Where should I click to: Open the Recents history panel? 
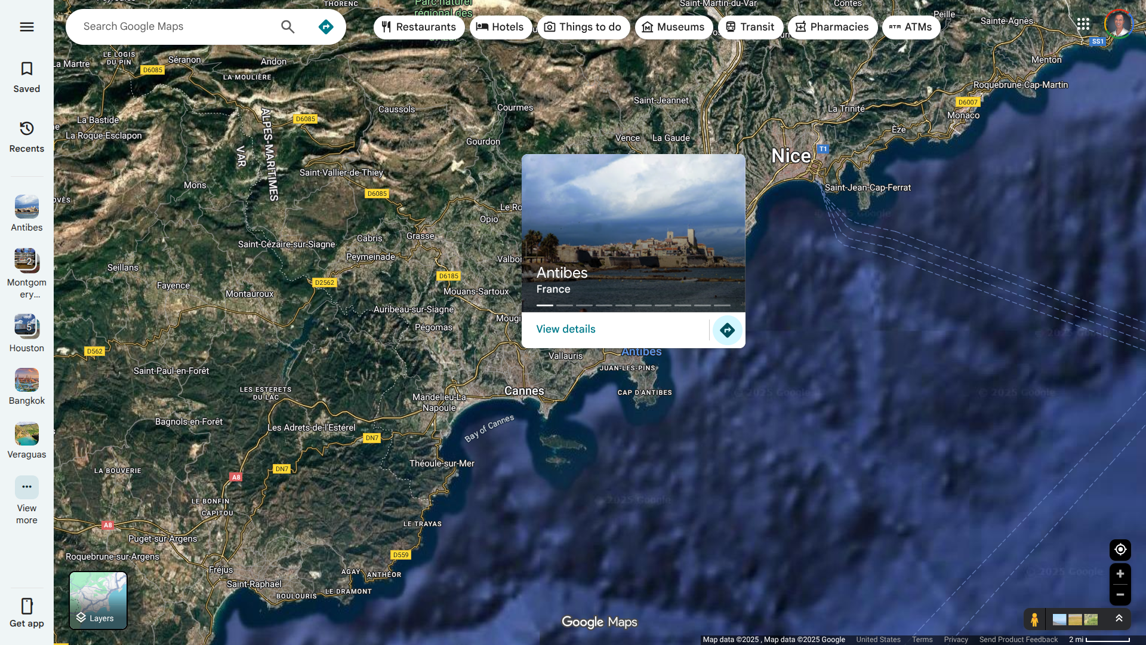tap(27, 137)
